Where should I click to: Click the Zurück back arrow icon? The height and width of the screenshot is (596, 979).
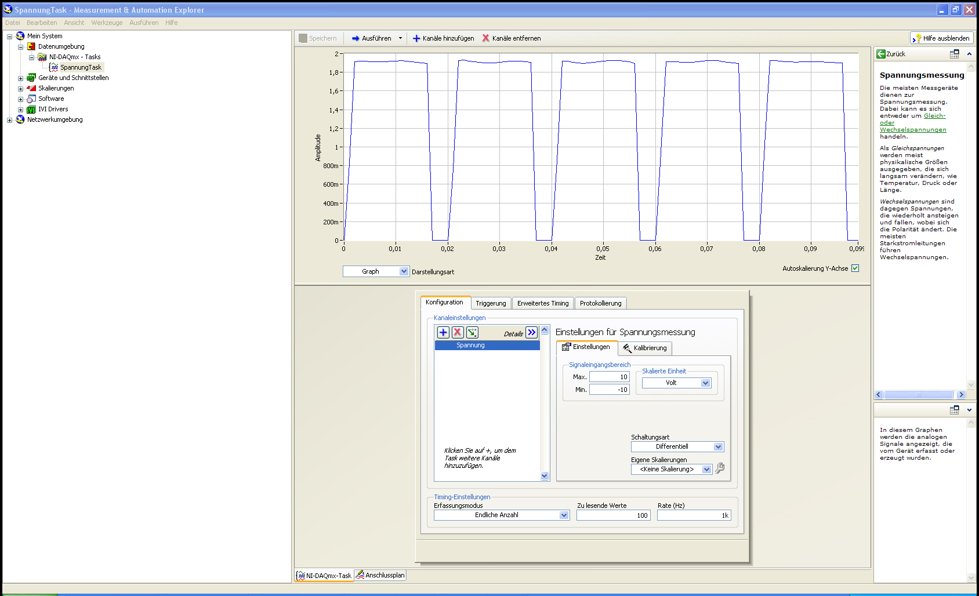pos(881,54)
